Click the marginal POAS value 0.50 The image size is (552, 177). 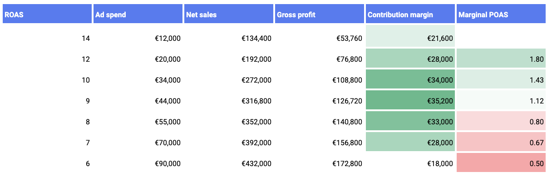[x=501, y=163]
